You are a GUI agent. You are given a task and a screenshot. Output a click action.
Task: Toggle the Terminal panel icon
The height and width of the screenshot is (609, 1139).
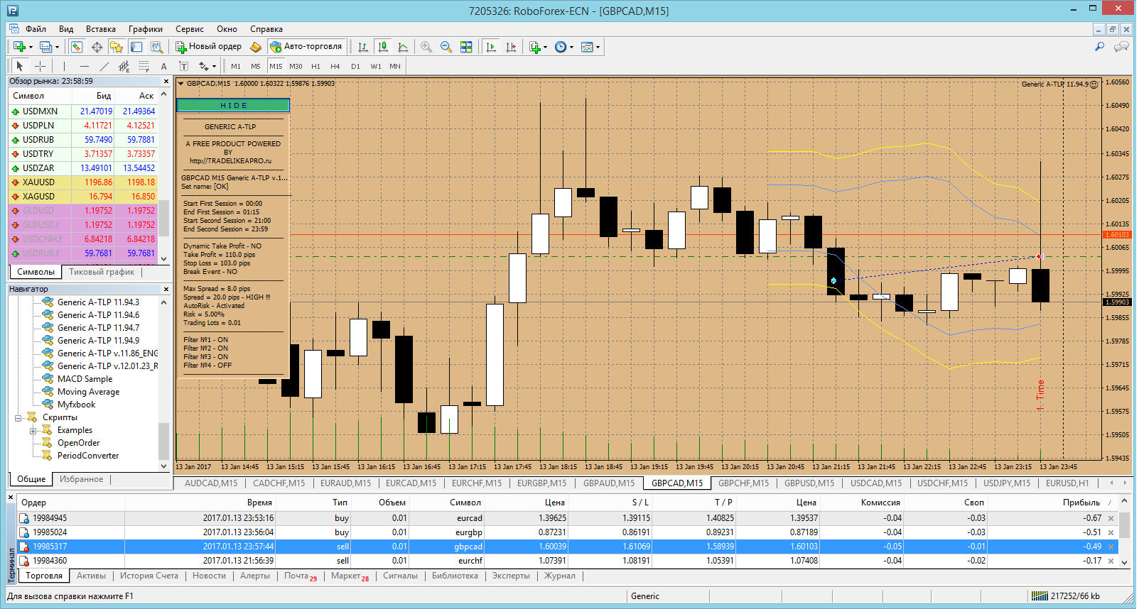(x=136, y=47)
